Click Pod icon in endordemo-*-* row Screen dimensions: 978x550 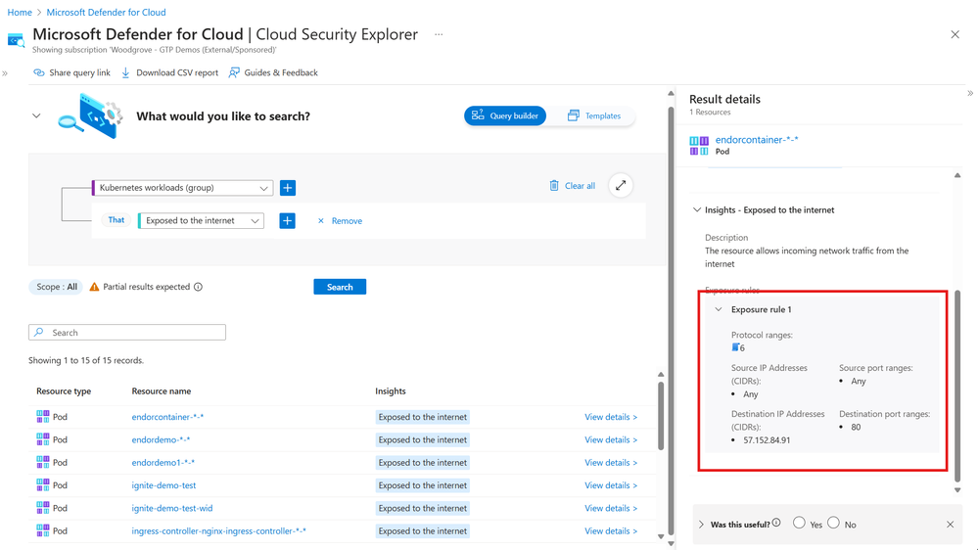pos(42,439)
